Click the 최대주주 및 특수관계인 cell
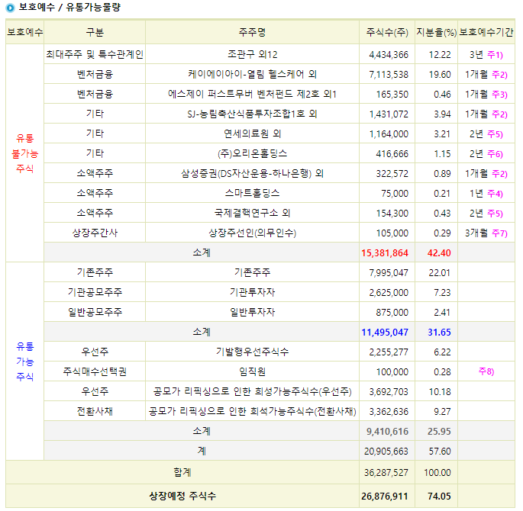 [95, 54]
